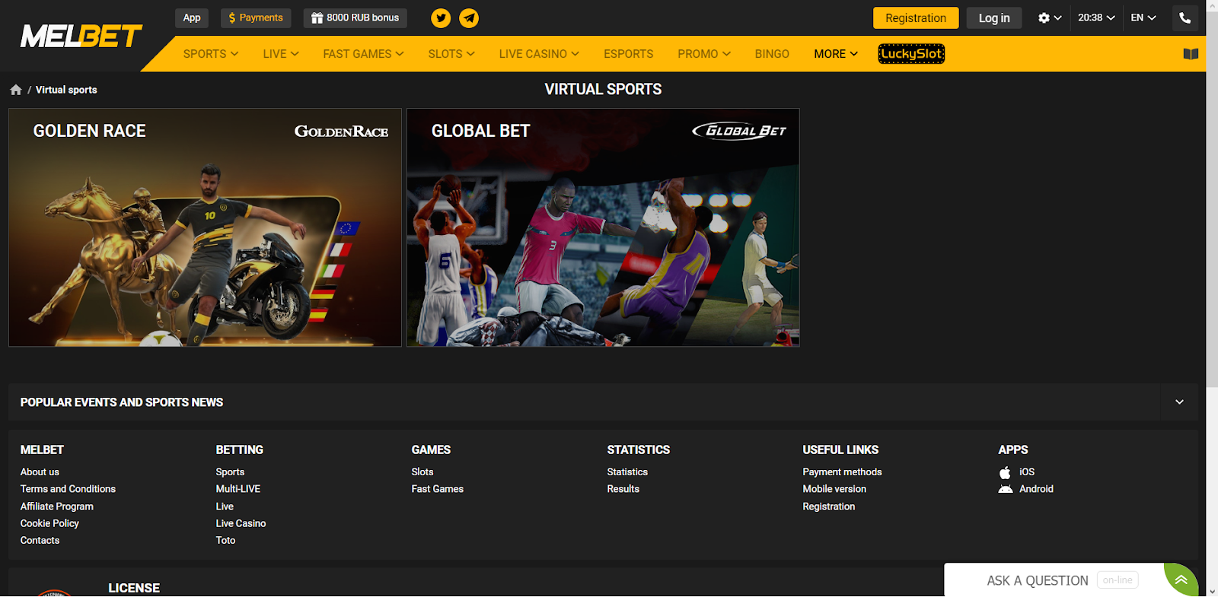Expand the LIVE CASINO menu
The height and width of the screenshot is (597, 1218).
tap(539, 54)
